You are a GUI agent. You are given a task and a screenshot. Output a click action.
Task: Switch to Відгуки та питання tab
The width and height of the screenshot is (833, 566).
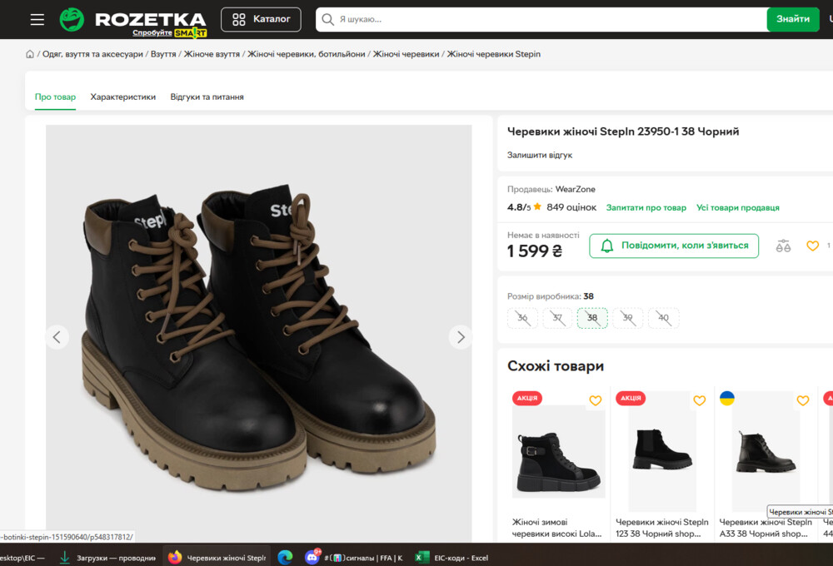point(207,97)
